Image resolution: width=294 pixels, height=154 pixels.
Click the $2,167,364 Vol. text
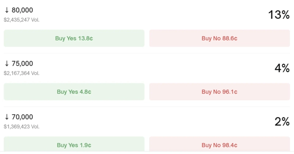(21, 73)
